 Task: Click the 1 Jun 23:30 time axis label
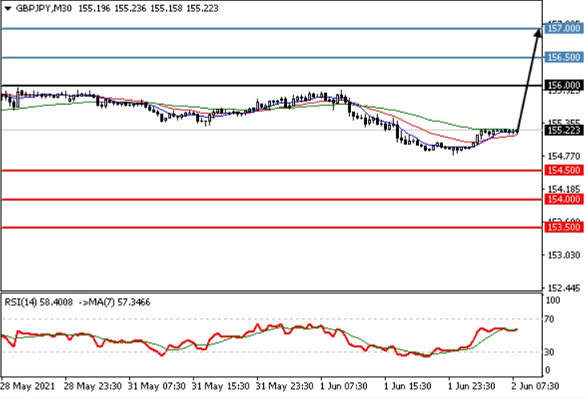coord(472,386)
